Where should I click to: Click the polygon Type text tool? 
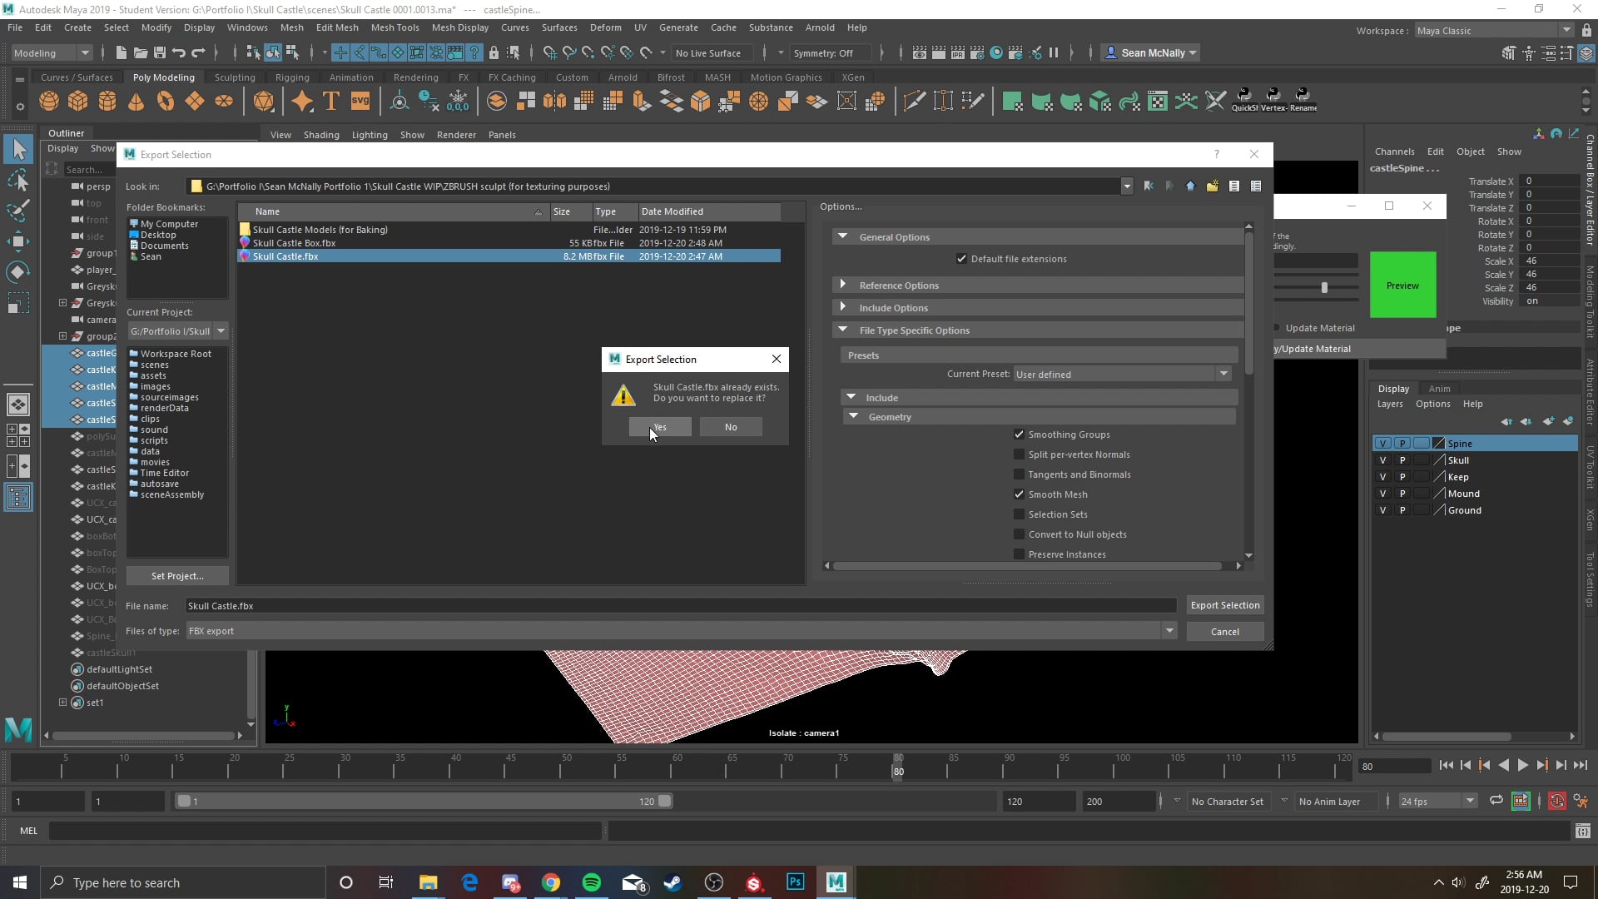(x=331, y=102)
